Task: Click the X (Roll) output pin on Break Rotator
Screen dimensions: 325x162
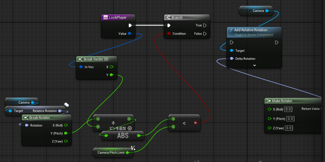Action: pos(66,125)
